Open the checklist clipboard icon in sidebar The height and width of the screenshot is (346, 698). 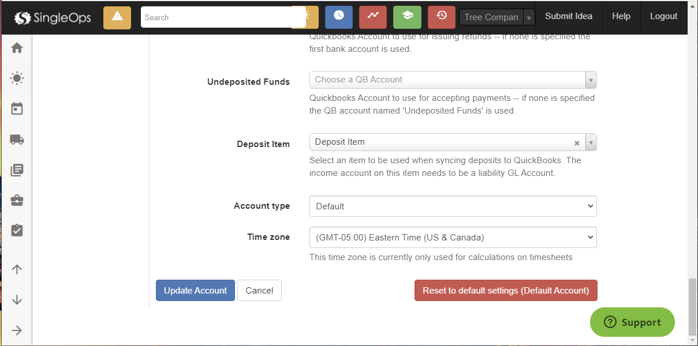point(17,230)
